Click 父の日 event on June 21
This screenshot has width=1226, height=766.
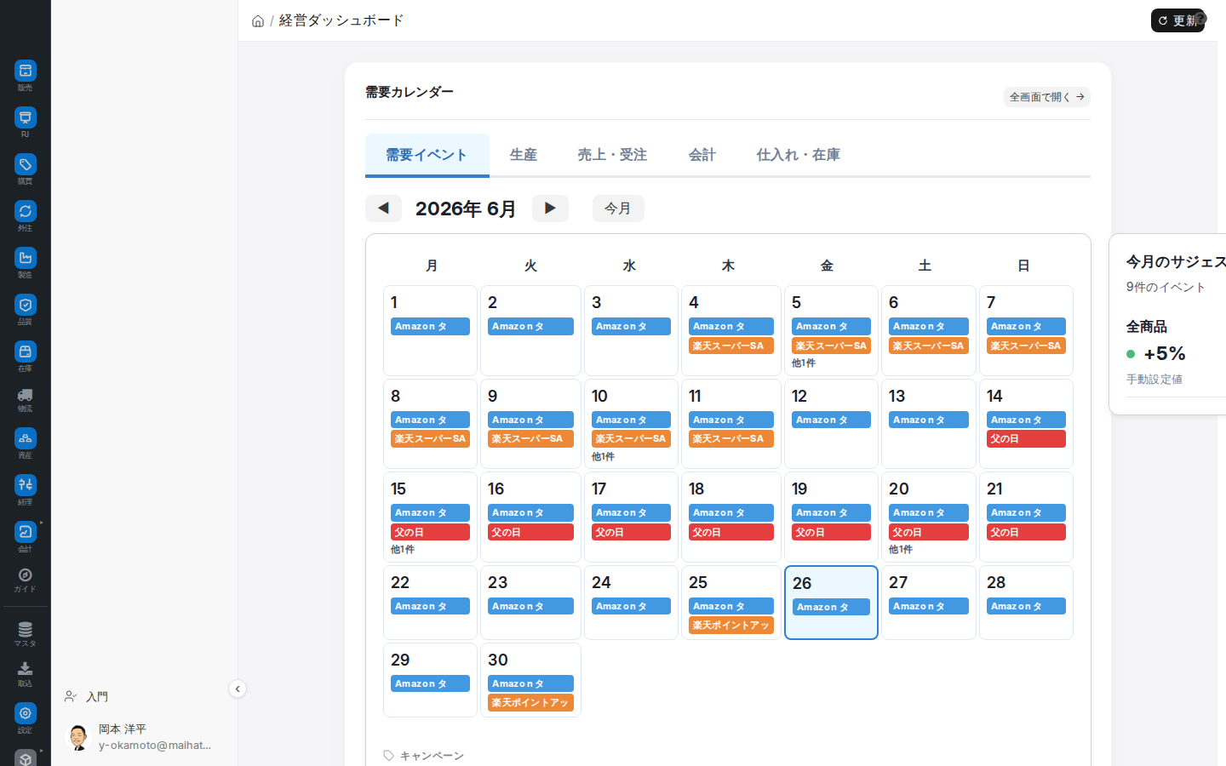coord(1026,532)
